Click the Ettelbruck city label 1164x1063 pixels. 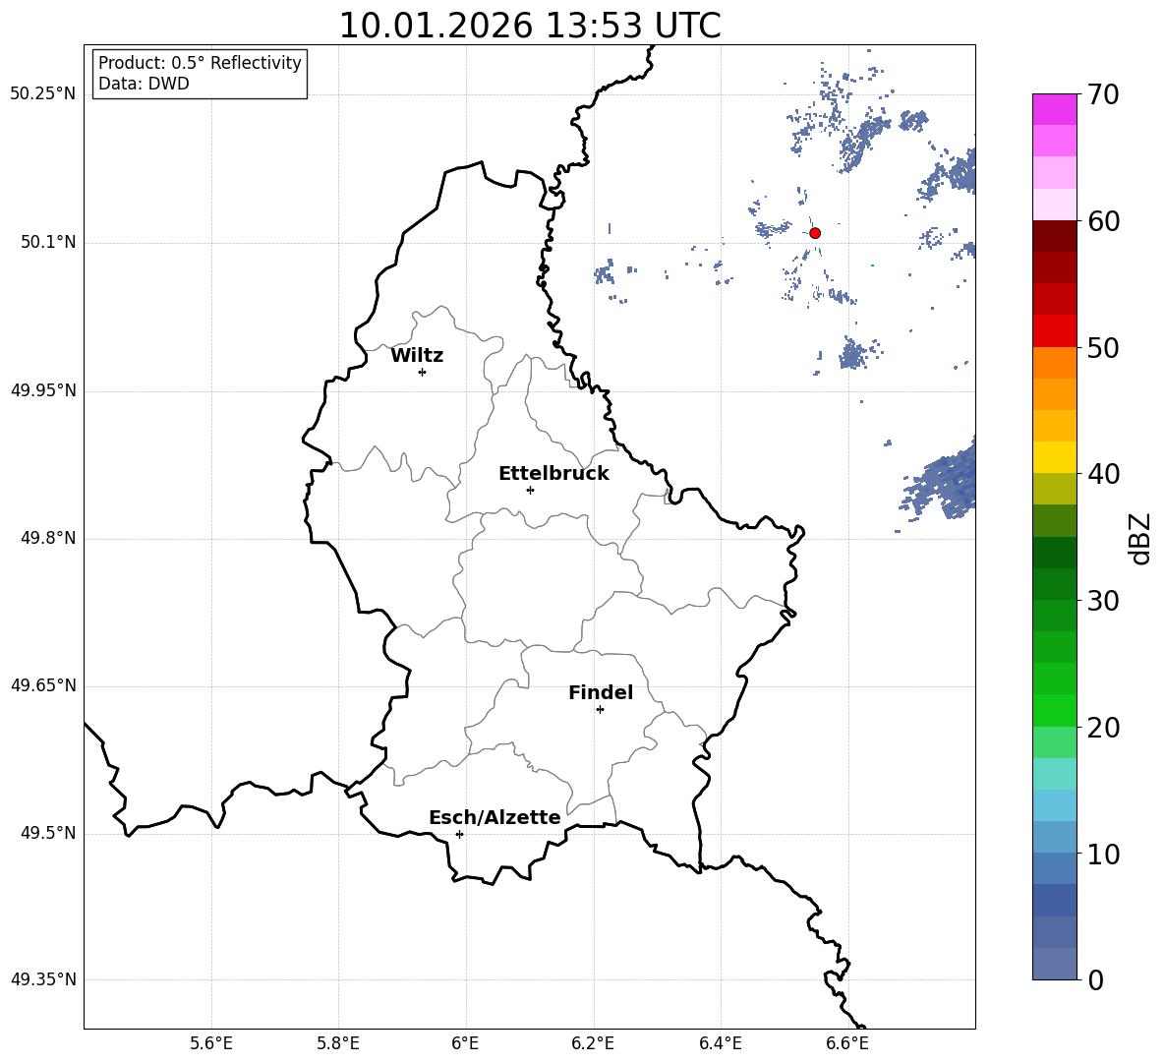[x=553, y=474]
